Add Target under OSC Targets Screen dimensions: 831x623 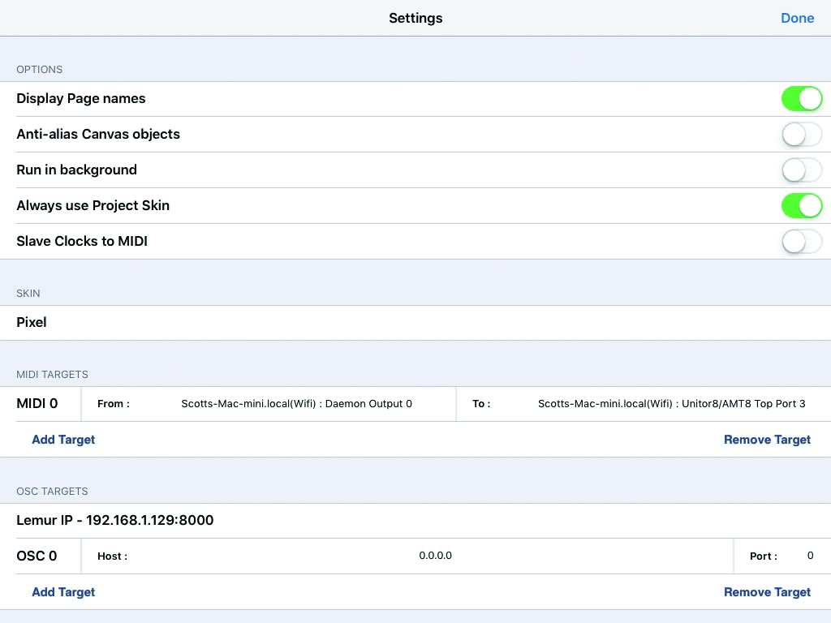[x=63, y=592]
